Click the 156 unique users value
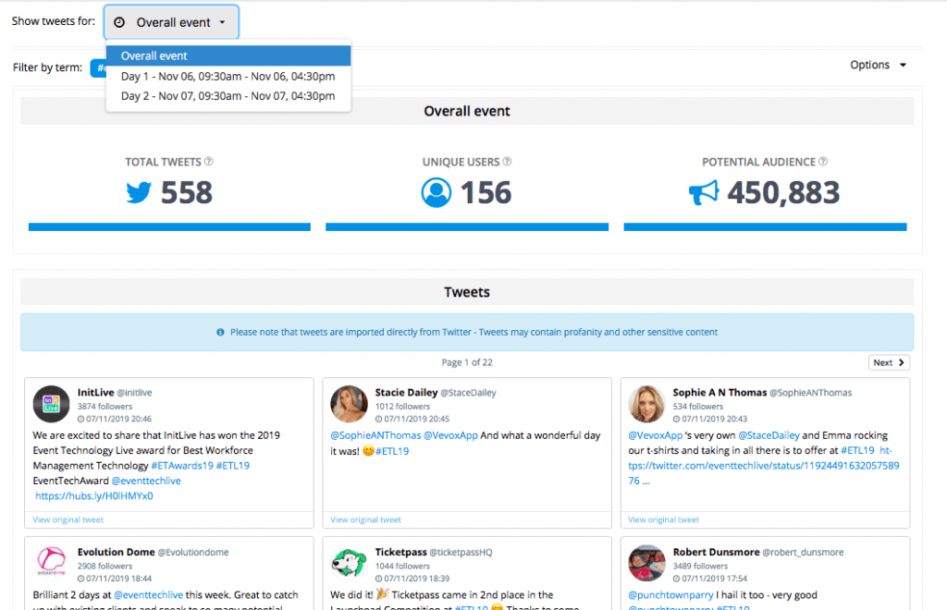The height and width of the screenshot is (610, 947). click(486, 192)
